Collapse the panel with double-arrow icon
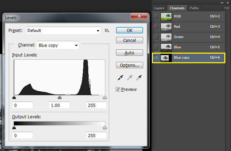The height and width of the screenshot is (151, 231). point(222,2)
